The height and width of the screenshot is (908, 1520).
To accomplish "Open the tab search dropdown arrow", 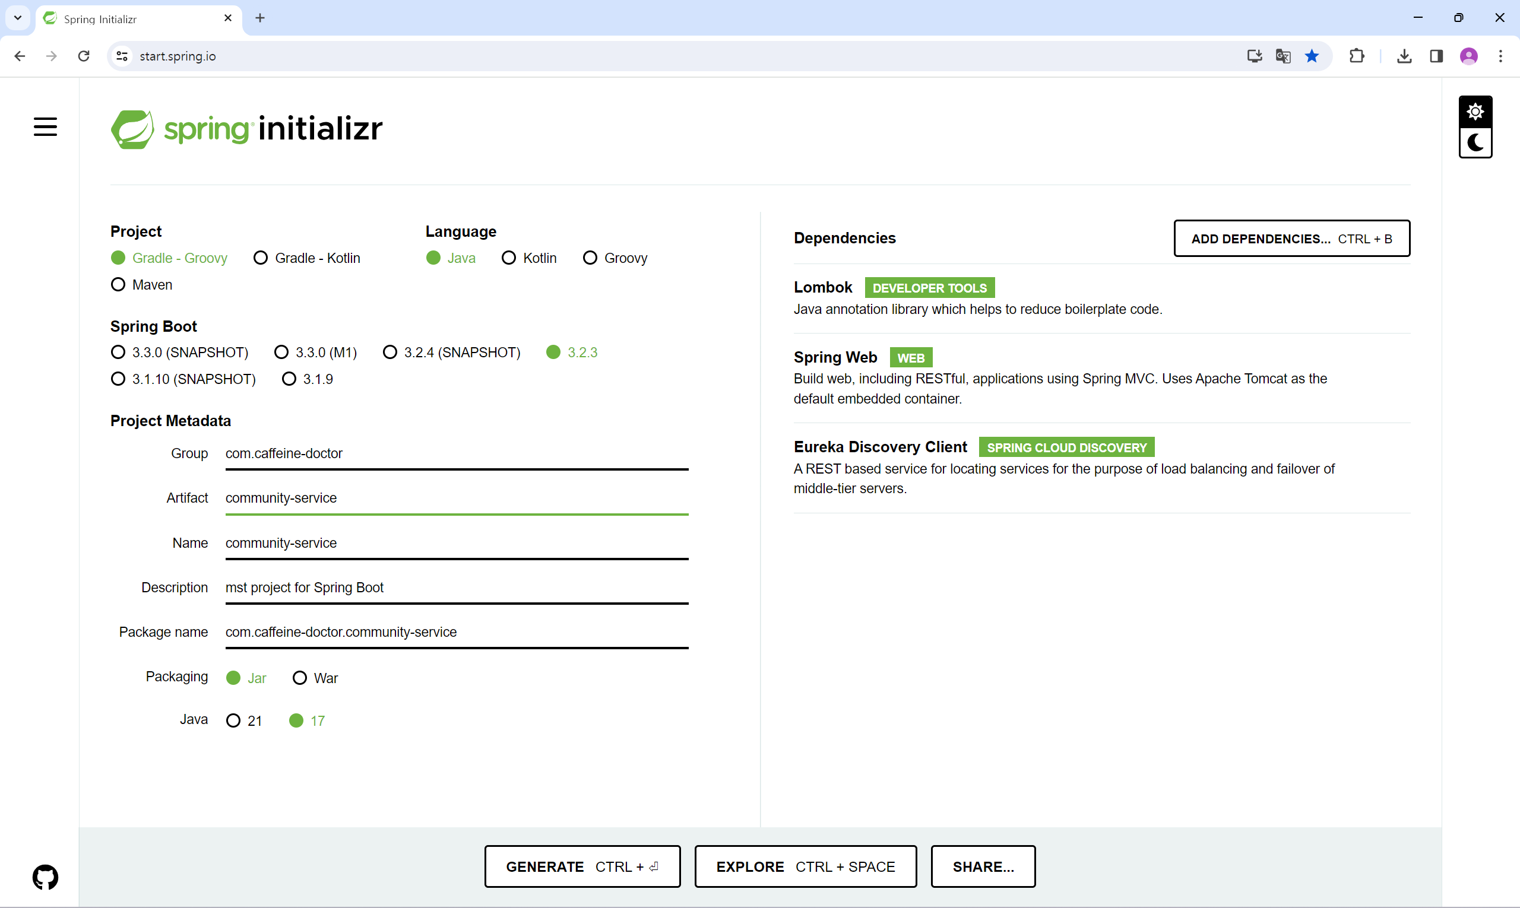I will pos(18,18).
